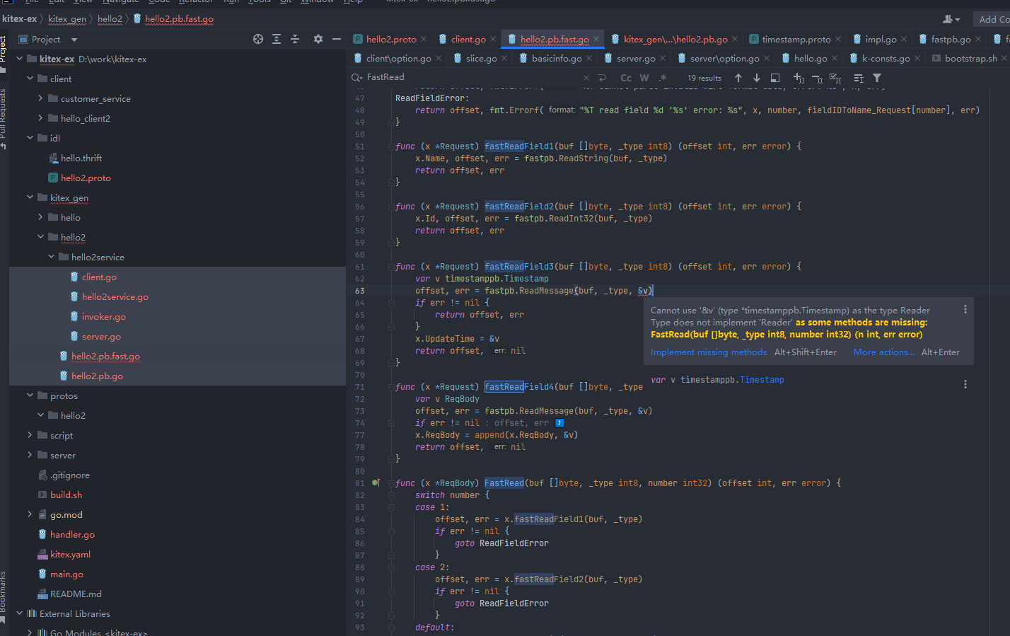Open search results in Find window icon
This screenshot has height=636, width=1010.
click(775, 78)
